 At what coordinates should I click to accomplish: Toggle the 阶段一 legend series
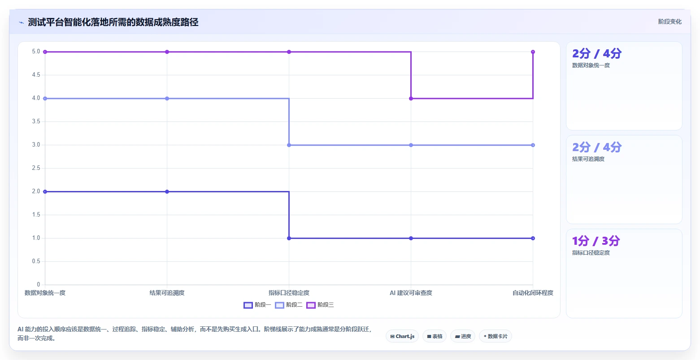257,305
